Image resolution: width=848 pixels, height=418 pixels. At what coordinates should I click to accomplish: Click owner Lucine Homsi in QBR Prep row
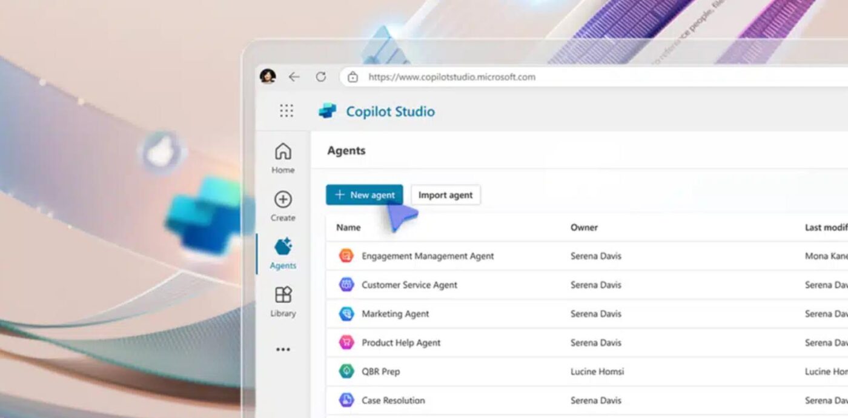(x=597, y=371)
